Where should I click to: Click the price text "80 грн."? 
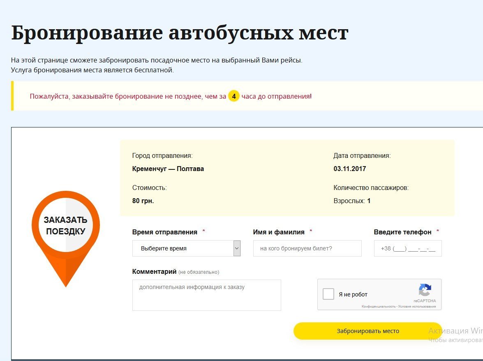pyautogui.click(x=143, y=201)
